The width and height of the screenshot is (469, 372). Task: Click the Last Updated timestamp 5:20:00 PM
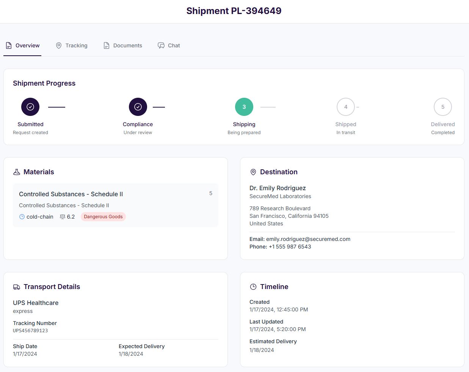pos(278,329)
